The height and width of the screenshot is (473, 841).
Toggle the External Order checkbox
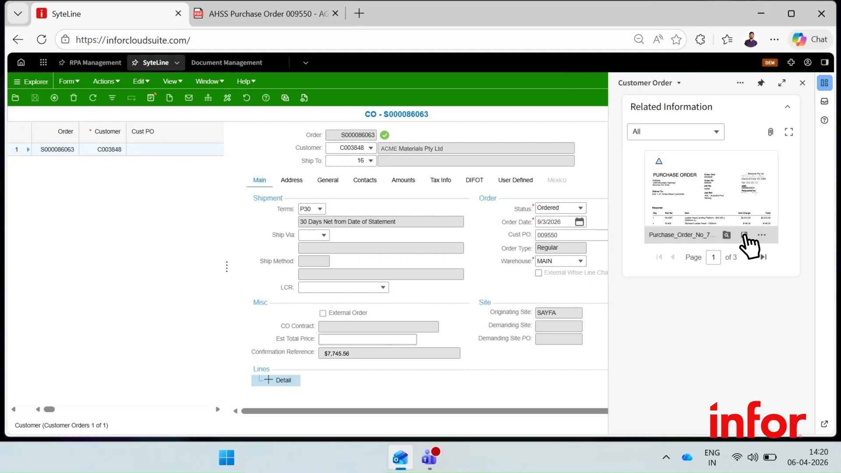pyautogui.click(x=323, y=313)
